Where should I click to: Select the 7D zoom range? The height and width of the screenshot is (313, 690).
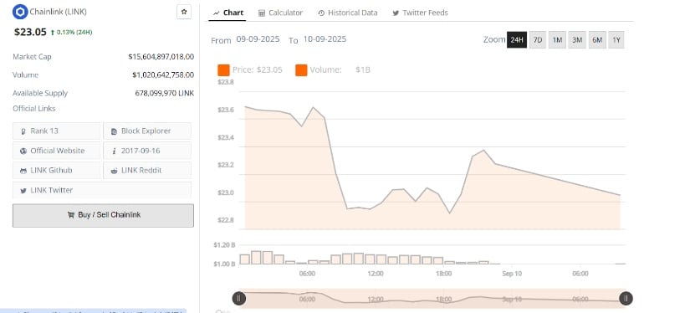click(x=537, y=40)
